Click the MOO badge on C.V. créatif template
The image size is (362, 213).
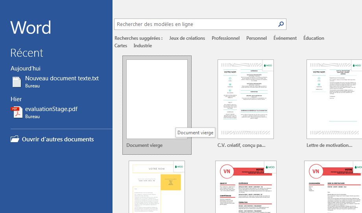pyautogui.click(x=268, y=65)
